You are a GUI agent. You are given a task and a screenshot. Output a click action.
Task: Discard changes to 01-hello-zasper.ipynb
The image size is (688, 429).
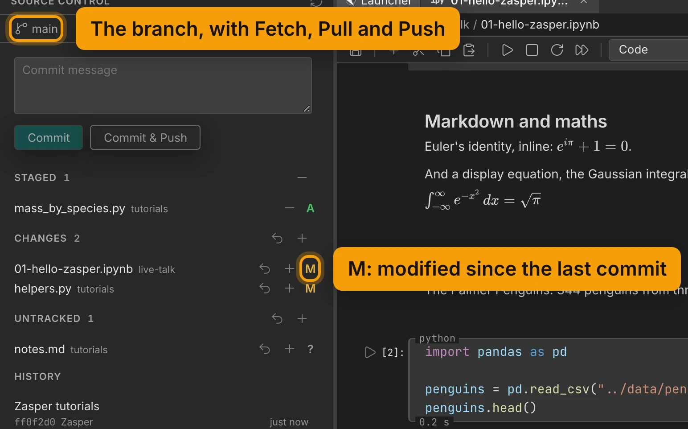pyautogui.click(x=265, y=269)
